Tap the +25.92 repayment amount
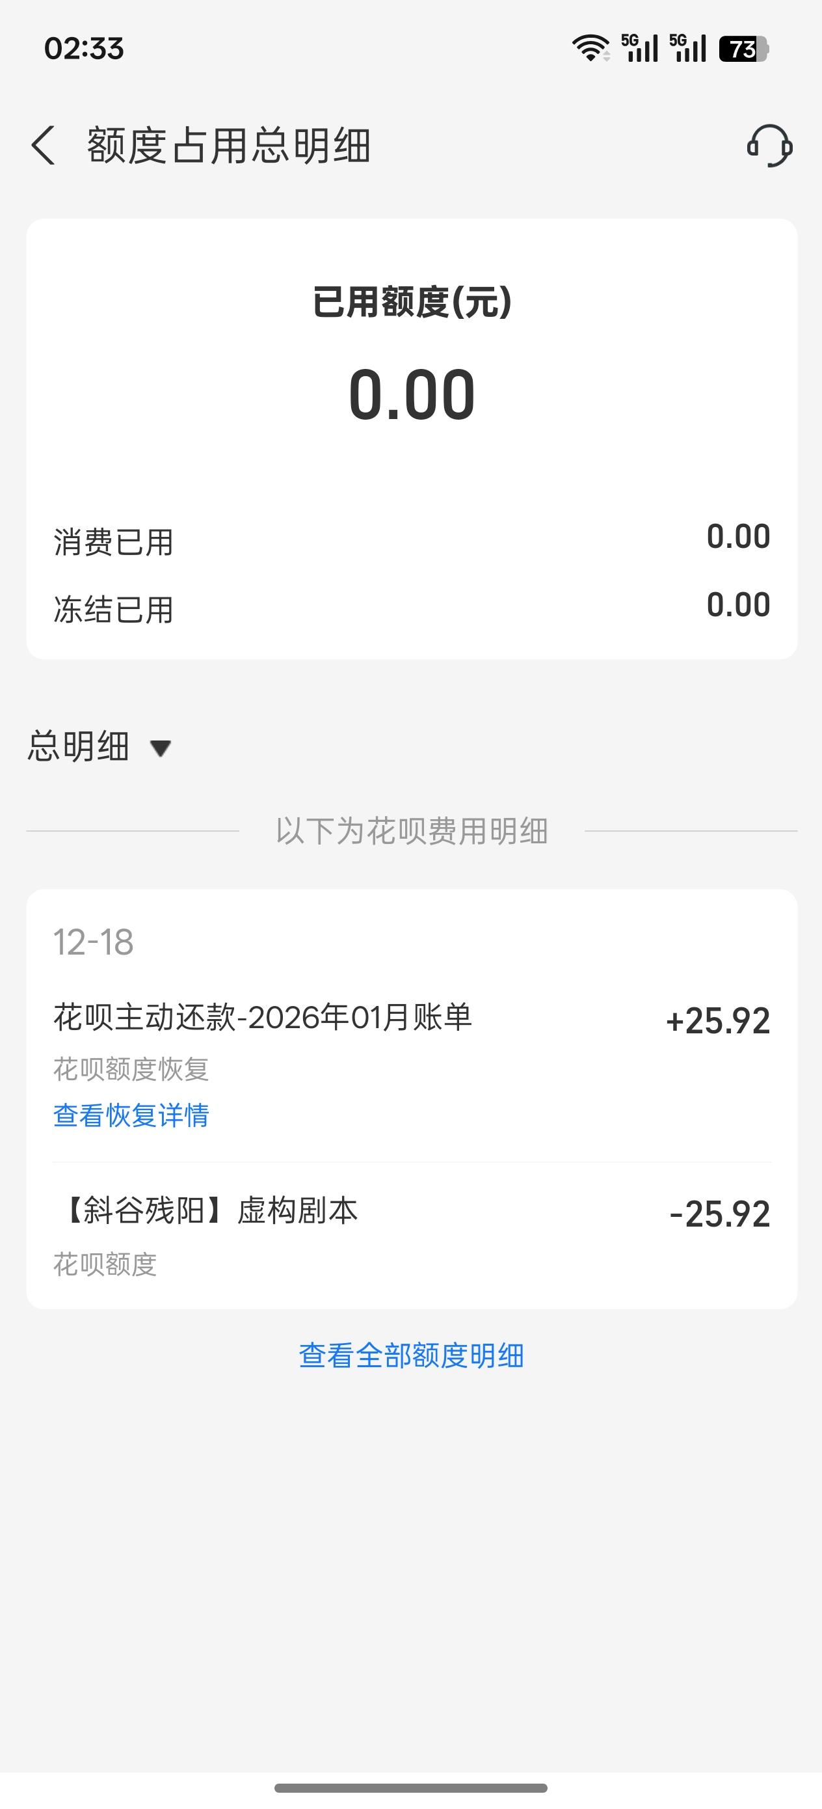Image resolution: width=822 pixels, height=1809 pixels. 717,1021
